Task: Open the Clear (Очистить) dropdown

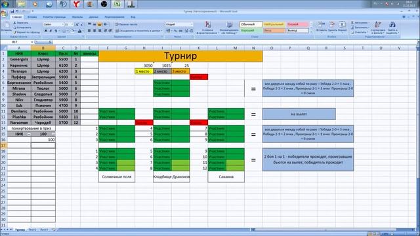Action: 359,32
